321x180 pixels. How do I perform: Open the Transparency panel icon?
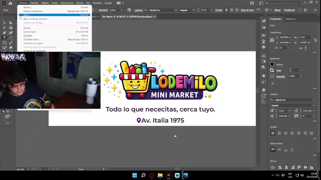[264, 67]
